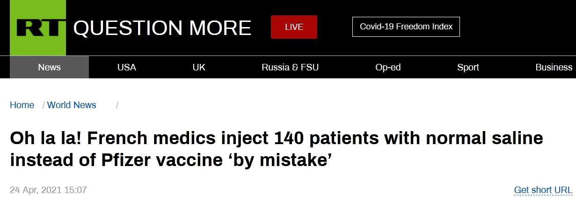The width and height of the screenshot is (576, 201).
Task: Go to the USA section
Action: [126, 67]
